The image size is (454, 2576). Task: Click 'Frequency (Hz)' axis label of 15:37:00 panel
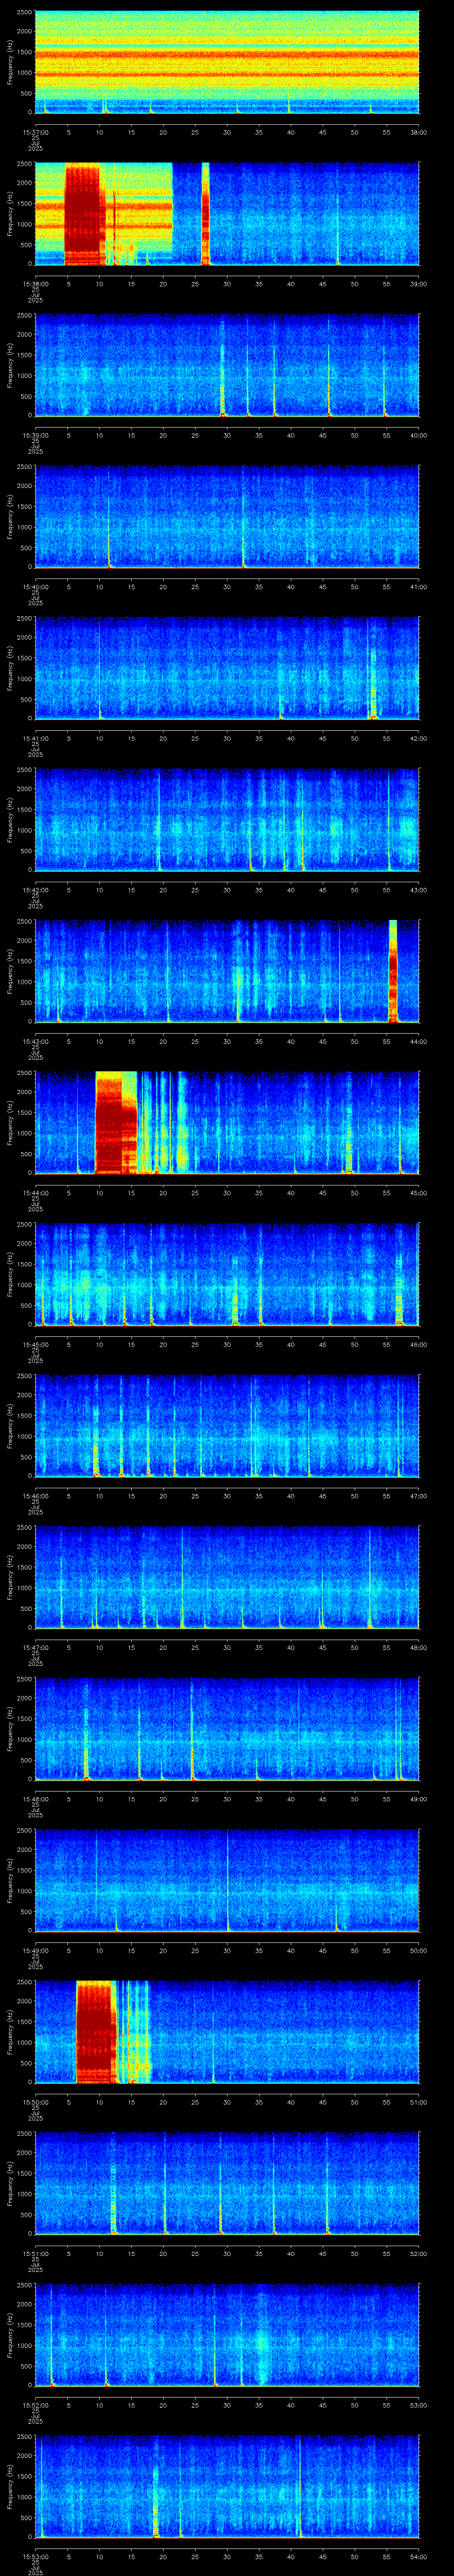10,62
